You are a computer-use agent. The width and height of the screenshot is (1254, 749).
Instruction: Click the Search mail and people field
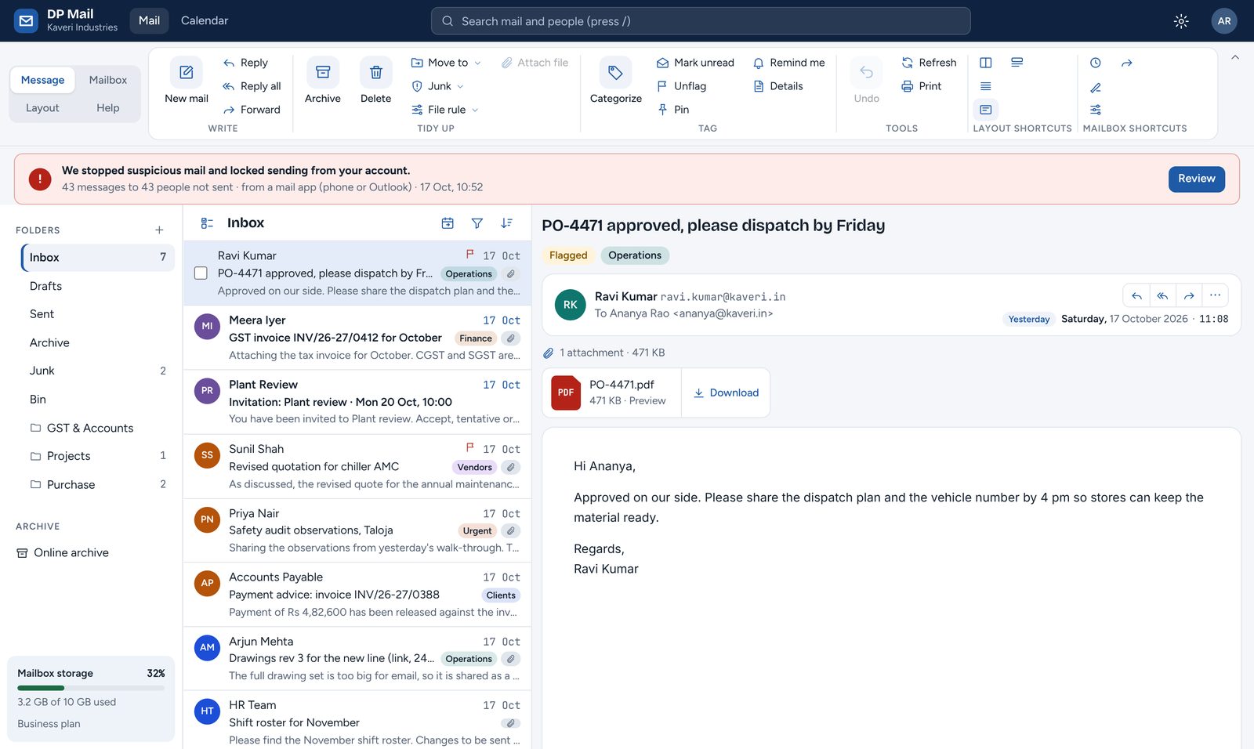[701, 21]
